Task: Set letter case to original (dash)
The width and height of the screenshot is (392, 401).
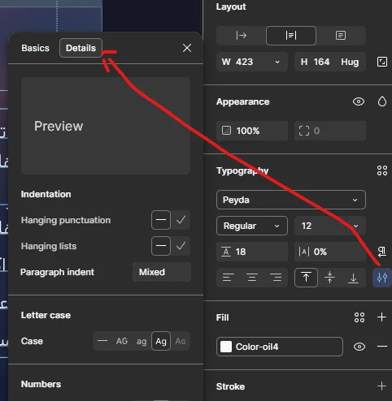Action: [102, 341]
